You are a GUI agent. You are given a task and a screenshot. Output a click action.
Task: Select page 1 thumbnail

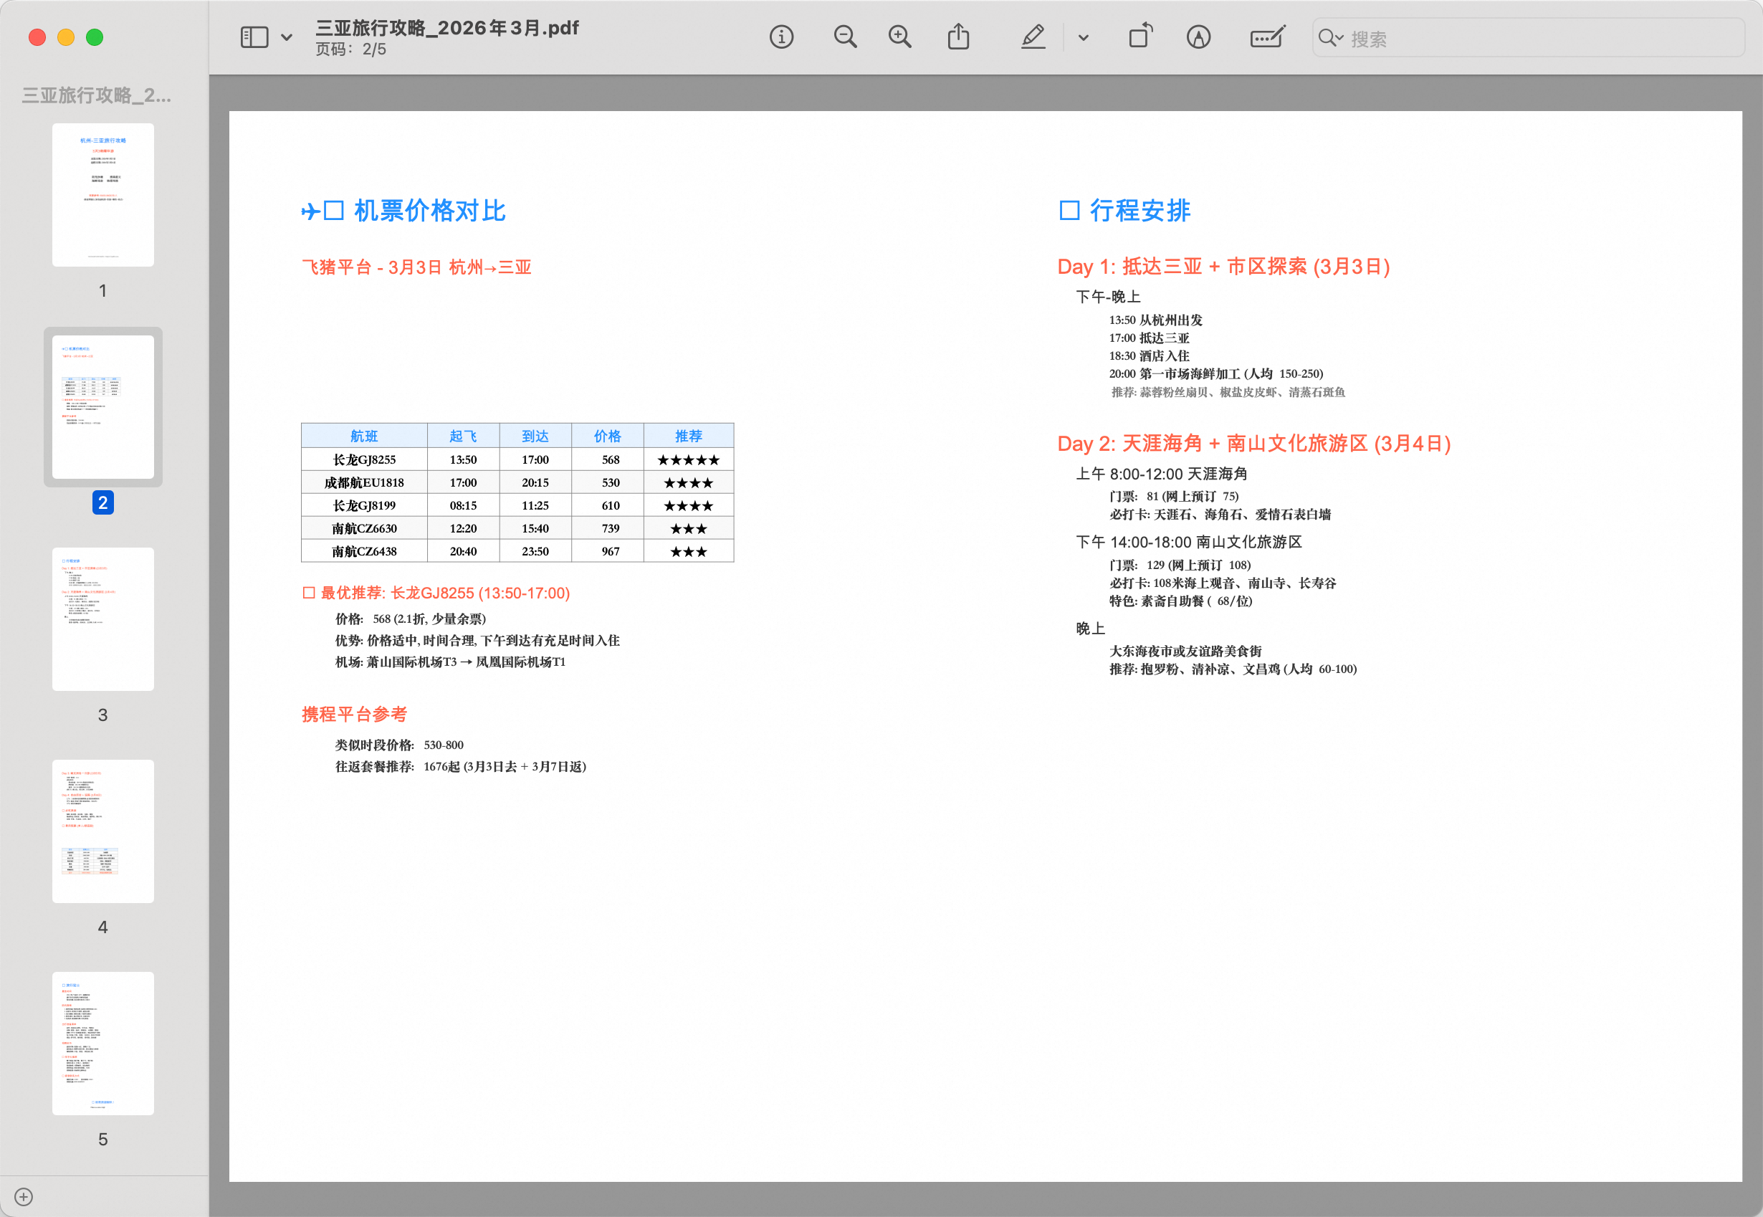[x=103, y=195]
